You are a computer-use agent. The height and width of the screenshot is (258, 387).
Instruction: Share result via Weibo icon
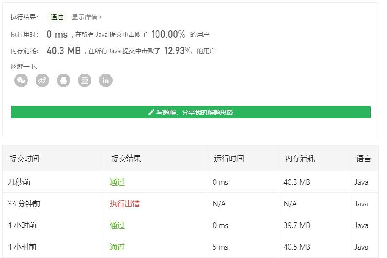click(42, 80)
